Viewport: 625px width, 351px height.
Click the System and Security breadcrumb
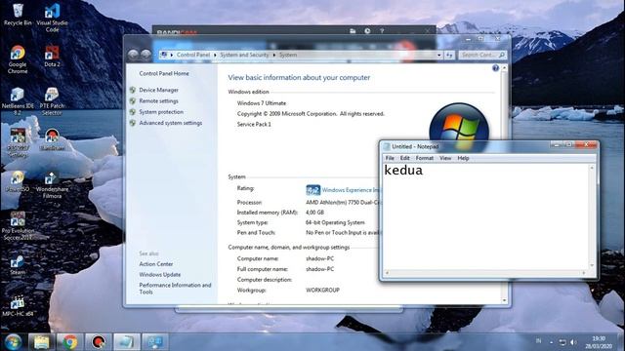coord(244,55)
